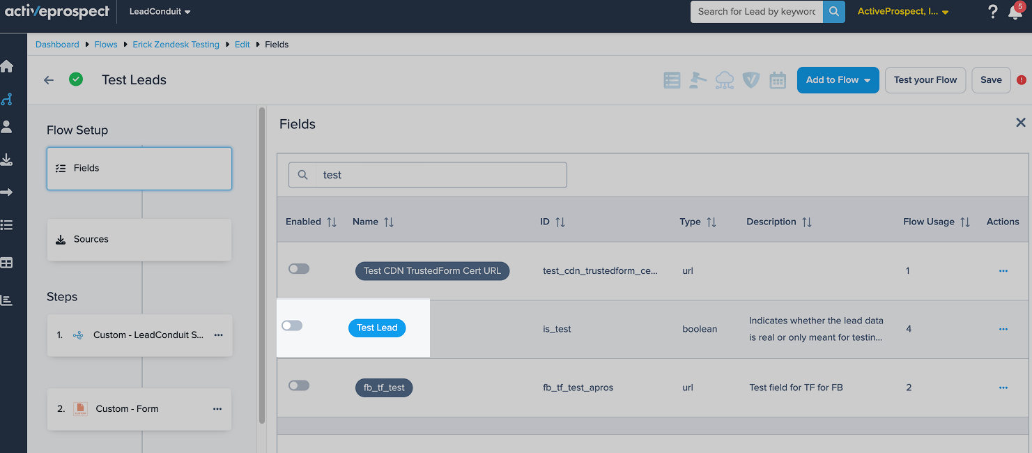
Task: Open notifications bell icon
Action: 1015,13
